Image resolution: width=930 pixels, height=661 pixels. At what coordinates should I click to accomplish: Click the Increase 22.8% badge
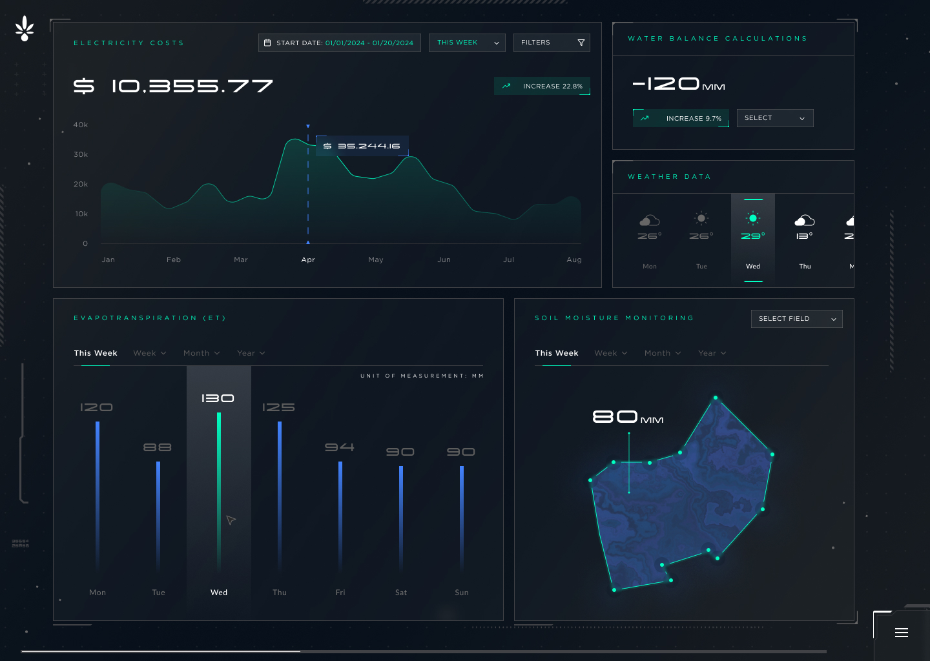542,86
